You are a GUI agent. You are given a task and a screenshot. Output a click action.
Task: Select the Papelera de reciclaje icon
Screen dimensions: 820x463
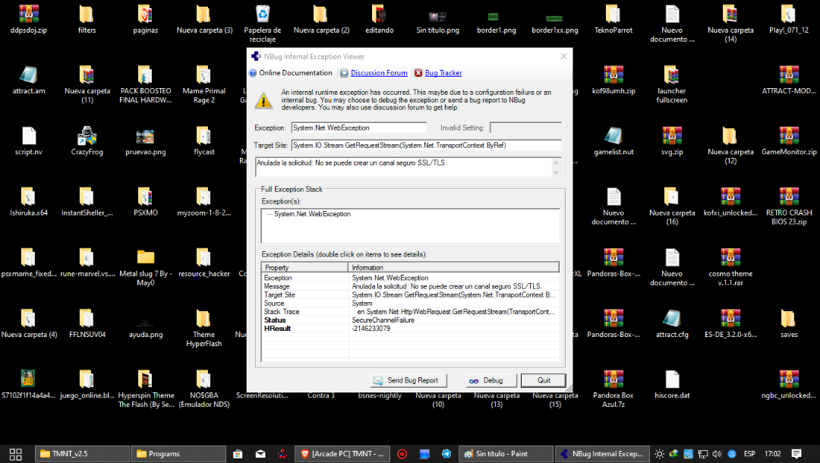point(262,15)
